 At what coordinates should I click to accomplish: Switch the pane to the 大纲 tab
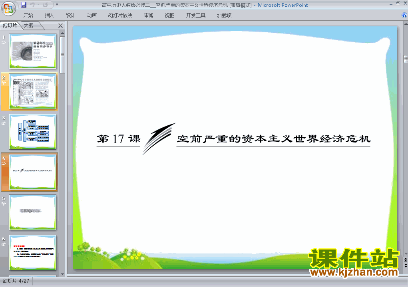tap(29, 25)
